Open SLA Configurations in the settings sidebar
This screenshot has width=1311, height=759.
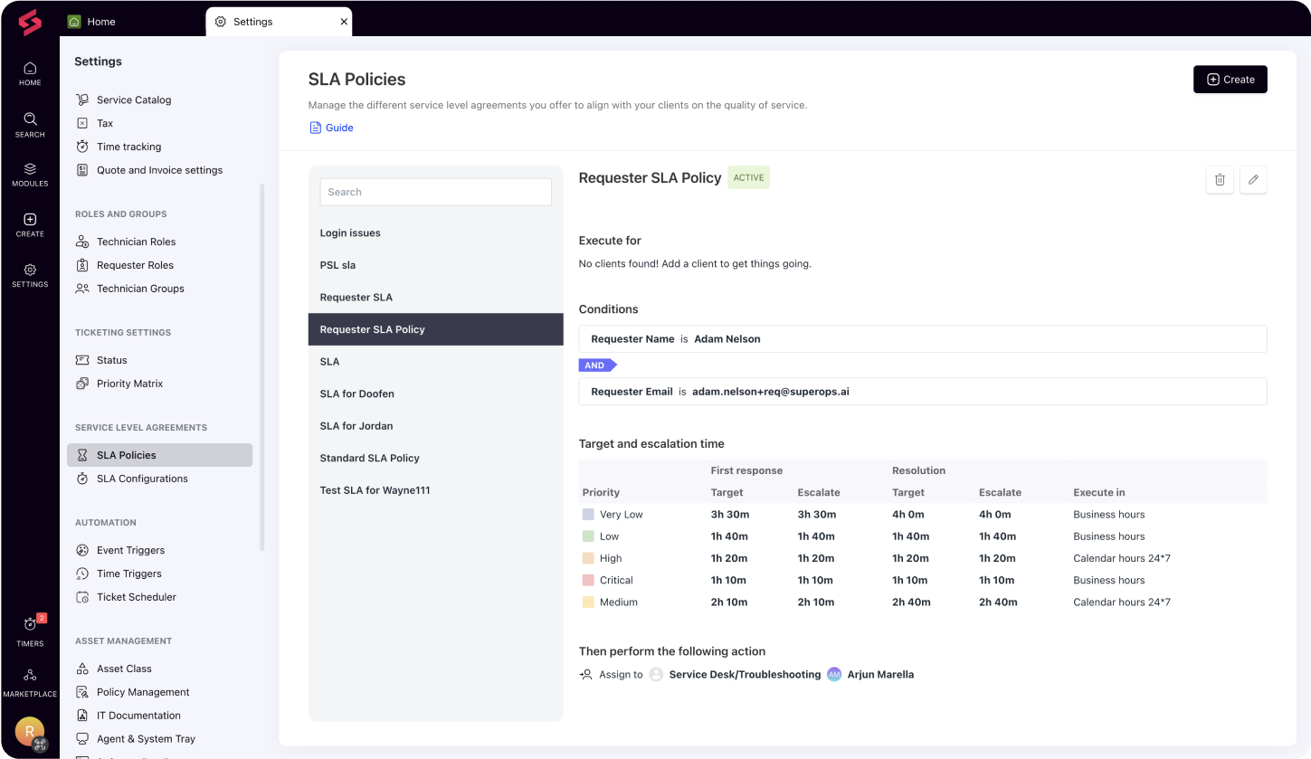click(x=142, y=478)
